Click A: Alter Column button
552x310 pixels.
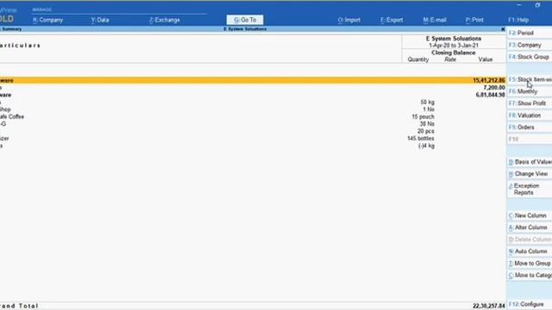click(x=529, y=227)
